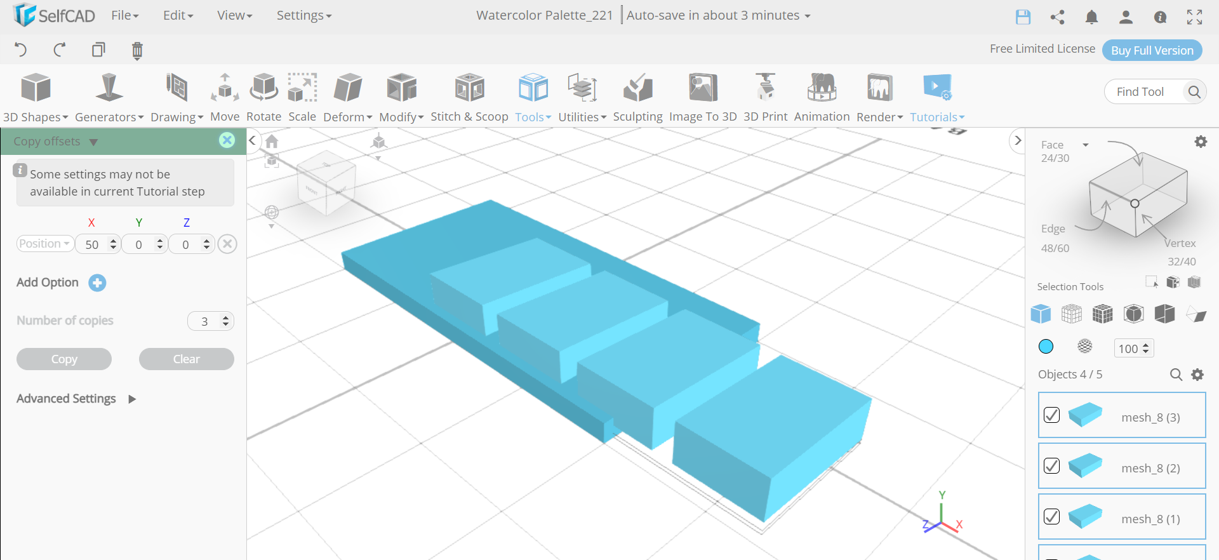
Task: Close the Copy offsets panel
Action: tap(227, 140)
